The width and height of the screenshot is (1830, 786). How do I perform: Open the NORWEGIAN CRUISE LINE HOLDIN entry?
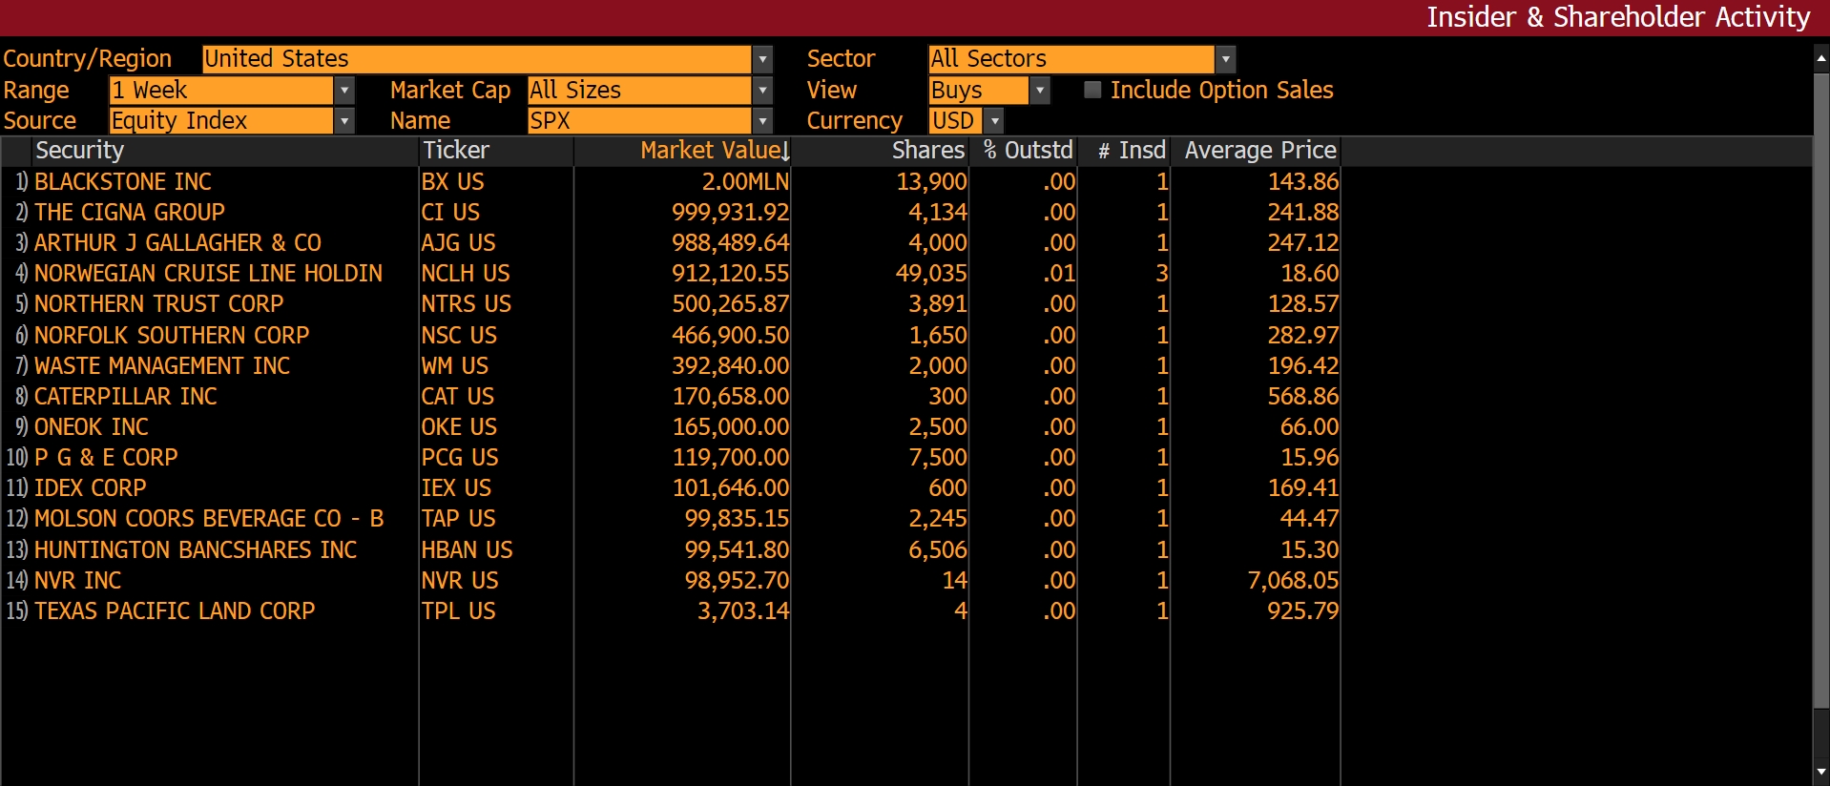[208, 274]
